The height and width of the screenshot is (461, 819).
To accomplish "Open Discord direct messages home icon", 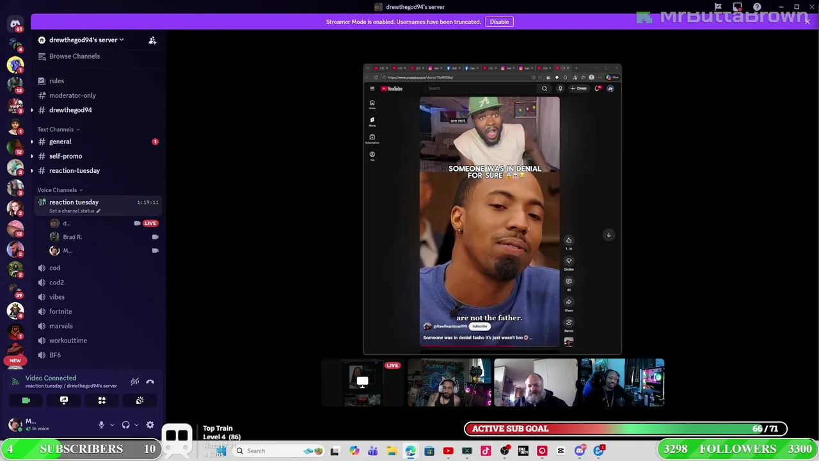I will (x=15, y=24).
